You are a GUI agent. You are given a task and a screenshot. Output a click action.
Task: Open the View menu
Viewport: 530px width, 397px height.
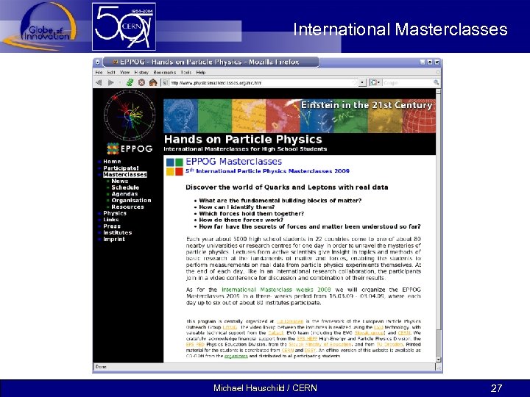point(124,72)
